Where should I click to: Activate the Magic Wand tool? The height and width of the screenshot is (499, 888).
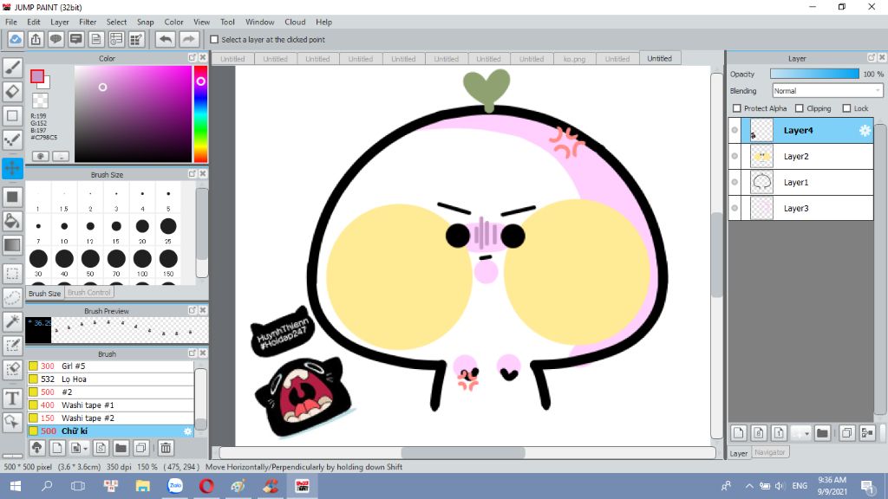tap(13, 321)
